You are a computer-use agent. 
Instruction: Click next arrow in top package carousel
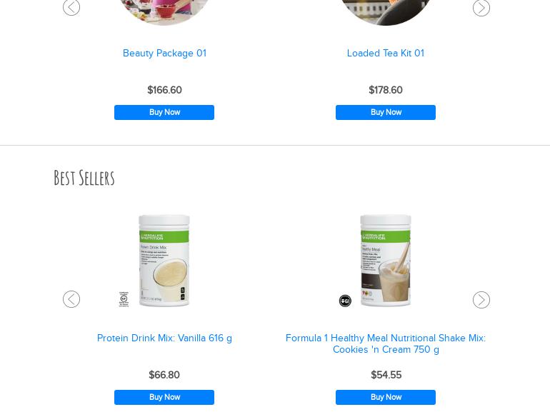tap(481, 8)
